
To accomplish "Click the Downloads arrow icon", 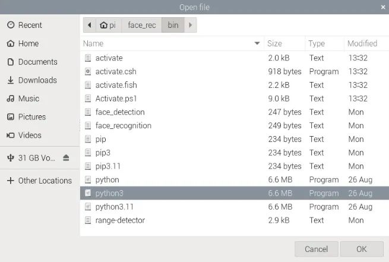I will tap(11, 80).
